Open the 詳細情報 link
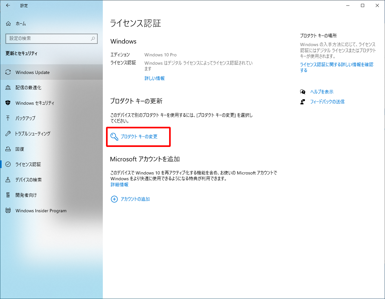Screen dimensions: 385x299 pos(119,185)
